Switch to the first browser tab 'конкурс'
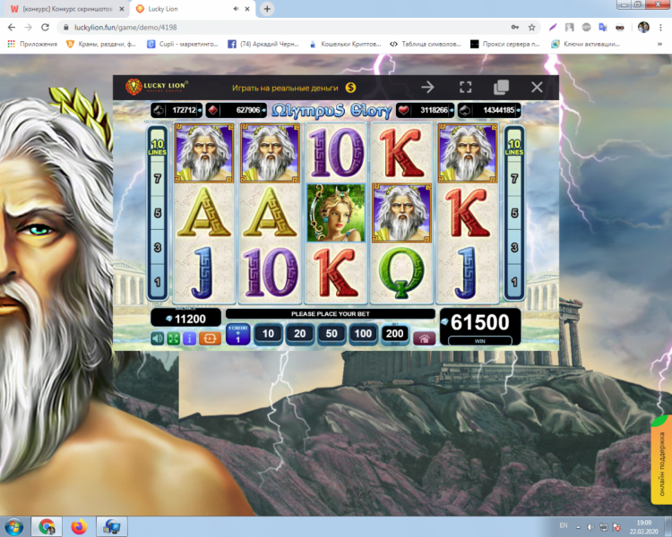Screen dimensions: 672x537 pos(63,8)
